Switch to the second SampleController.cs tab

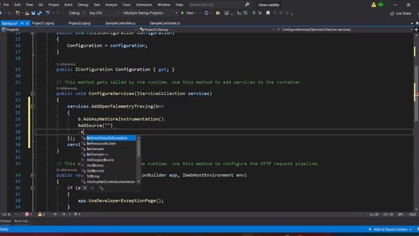(x=164, y=24)
